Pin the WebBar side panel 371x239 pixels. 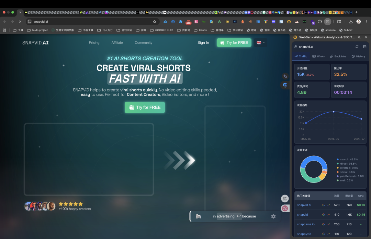359,37
